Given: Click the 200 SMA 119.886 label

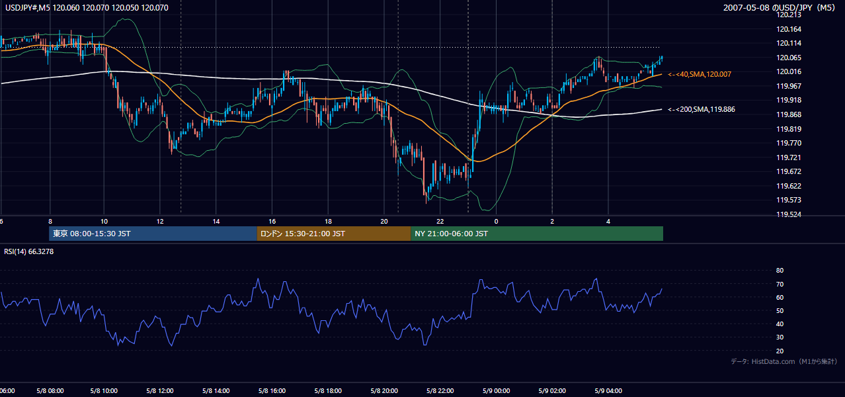Looking at the screenshot, I should click(x=702, y=109).
